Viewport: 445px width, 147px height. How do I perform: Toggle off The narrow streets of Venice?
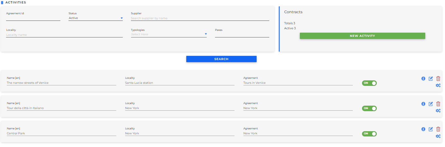[369, 83]
